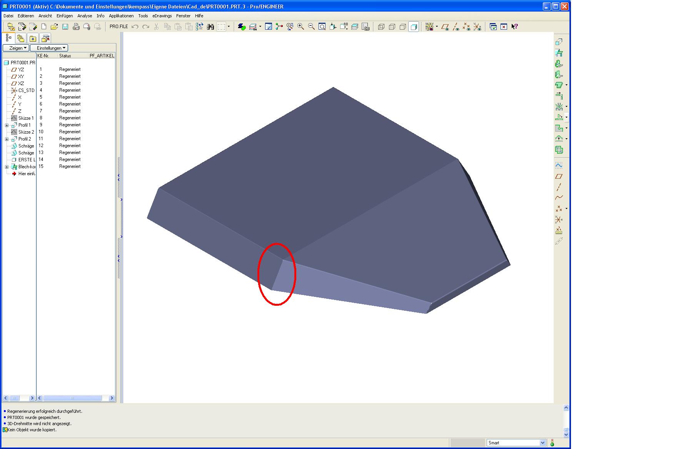Toggle datum points visibility
Image resolution: width=691 pixels, height=449 pixels.
pyautogui.click(x=466, y=27)
